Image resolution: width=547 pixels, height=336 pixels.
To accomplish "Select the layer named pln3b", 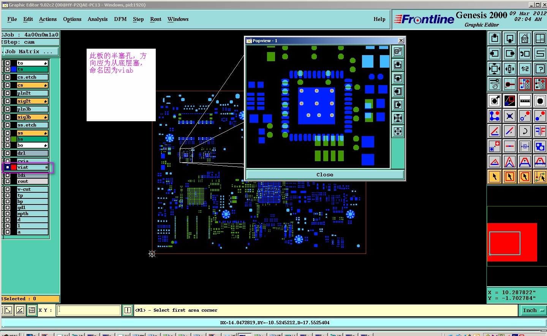I will [x=33, y=109].
